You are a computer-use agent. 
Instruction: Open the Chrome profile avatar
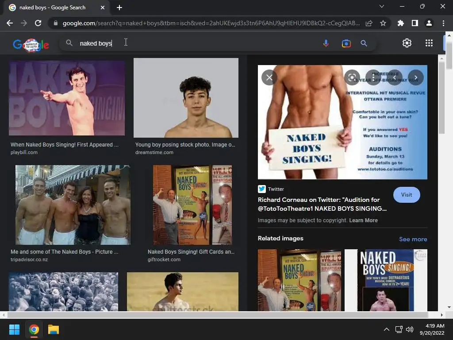pos(429,23)
